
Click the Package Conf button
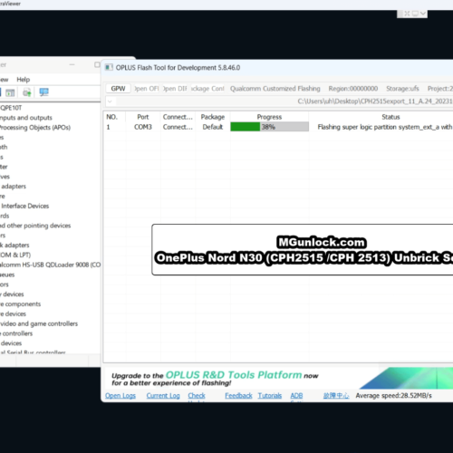[x=207, y=89]
